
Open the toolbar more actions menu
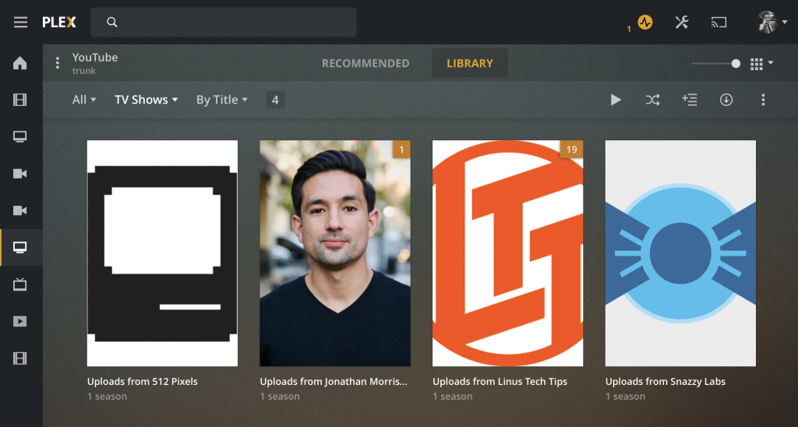763,100
